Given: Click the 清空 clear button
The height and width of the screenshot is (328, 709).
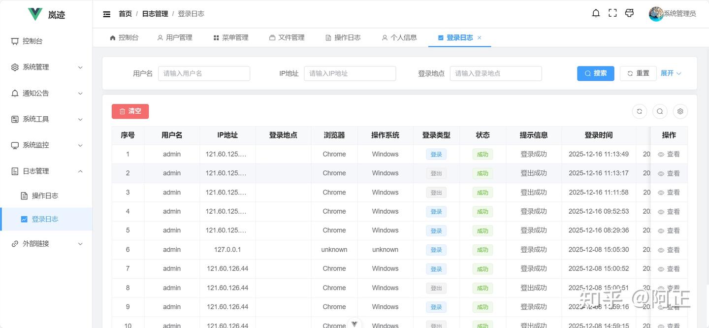Looking at the screenshot, I should tap(130, 111).
